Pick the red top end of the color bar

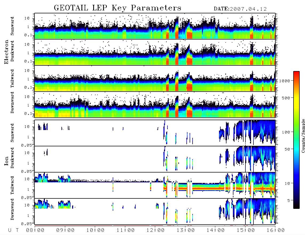pyautogui.click(x=296, y=74)
